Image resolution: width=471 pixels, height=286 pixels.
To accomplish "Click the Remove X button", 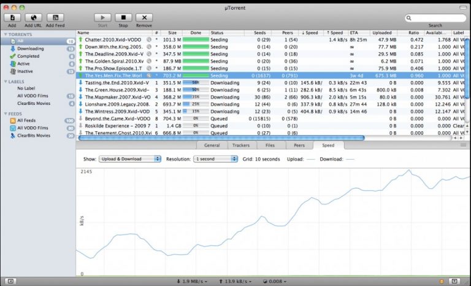I will 144,18.
